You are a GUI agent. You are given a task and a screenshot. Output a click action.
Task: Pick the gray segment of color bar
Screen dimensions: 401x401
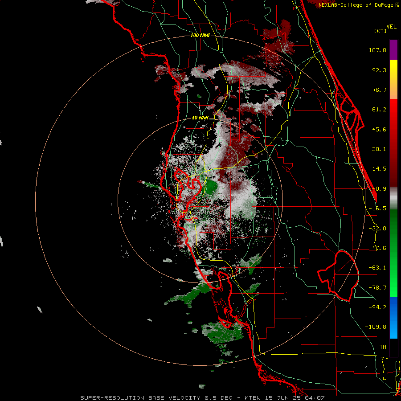(x=393, y=198)
